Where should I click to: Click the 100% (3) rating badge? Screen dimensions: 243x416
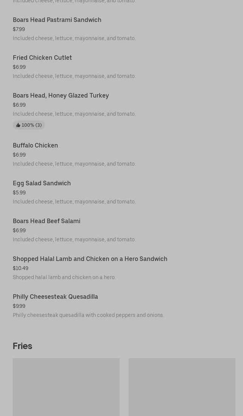point(29,125)
